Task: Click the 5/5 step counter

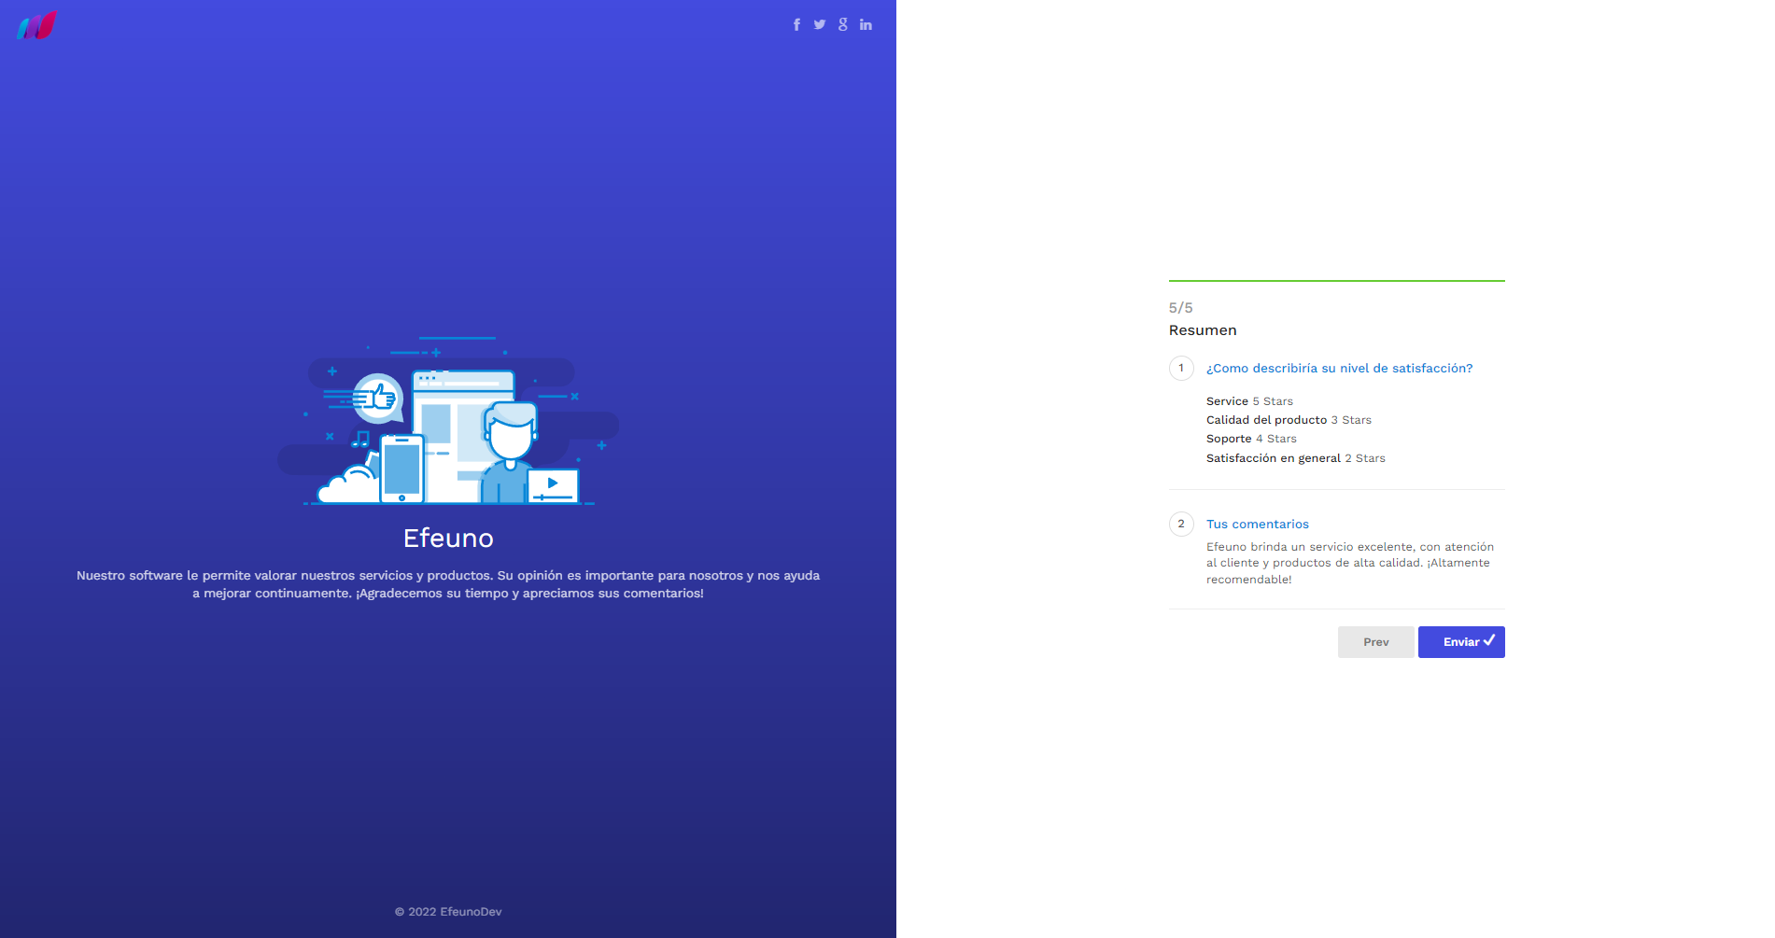Action: 1181,308
